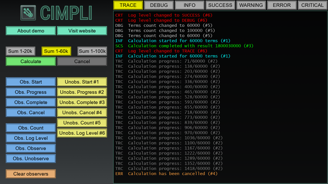Click Obs. Unobserve button
Viewport: 328px width, 184px height.
click(x=31, y=158)
